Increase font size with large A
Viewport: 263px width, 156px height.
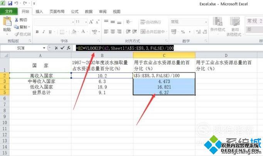tap(91, 22)
